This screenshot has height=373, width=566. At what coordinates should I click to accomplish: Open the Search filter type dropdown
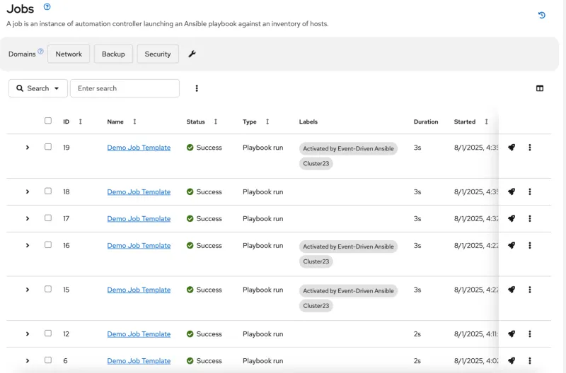[38, 88]
